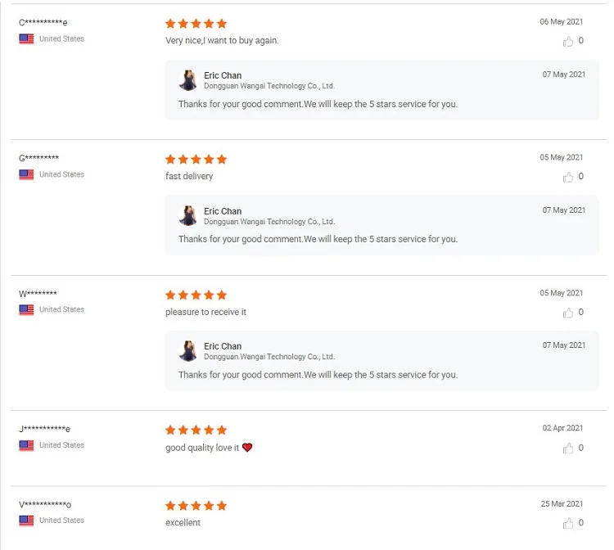Like the "Very nice, I want to buy again" review
This screenshot has height=550, width=614.
click(568, 41)
